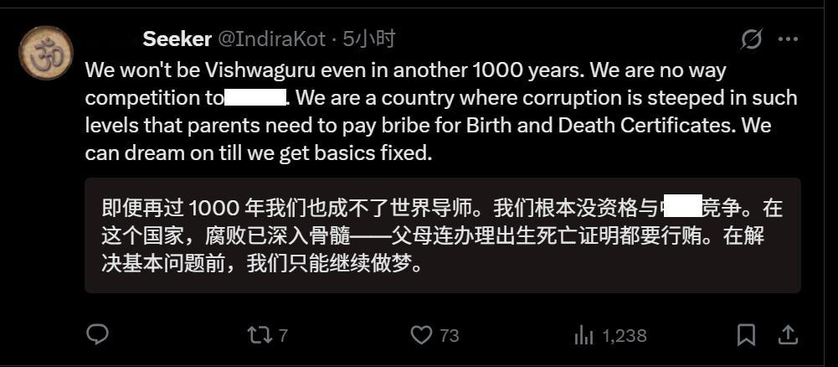Viewport: 838px width, 367px height.
Task: Like the post with the heart icon
Action: pos(421,335)
